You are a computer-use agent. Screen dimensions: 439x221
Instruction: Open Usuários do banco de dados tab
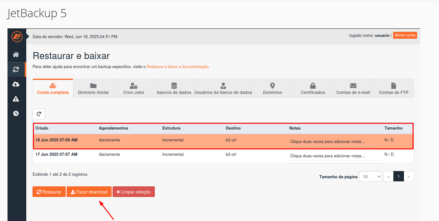coord(223,89)
